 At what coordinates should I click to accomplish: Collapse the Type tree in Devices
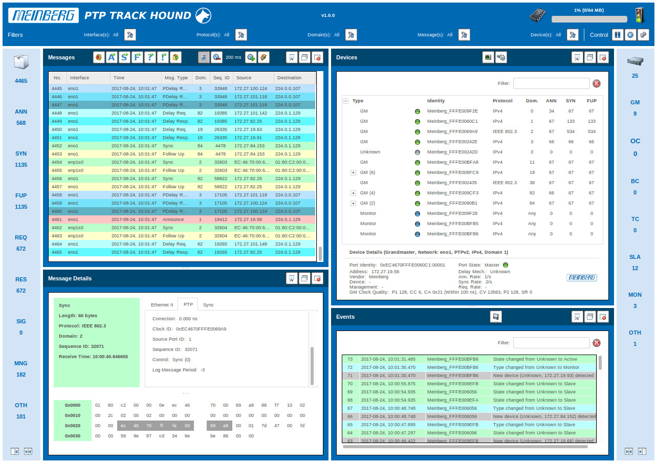pos(345,101)
